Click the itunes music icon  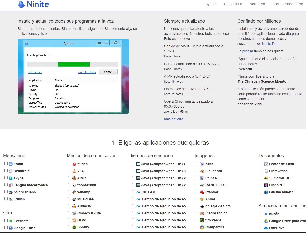[74, 164]
